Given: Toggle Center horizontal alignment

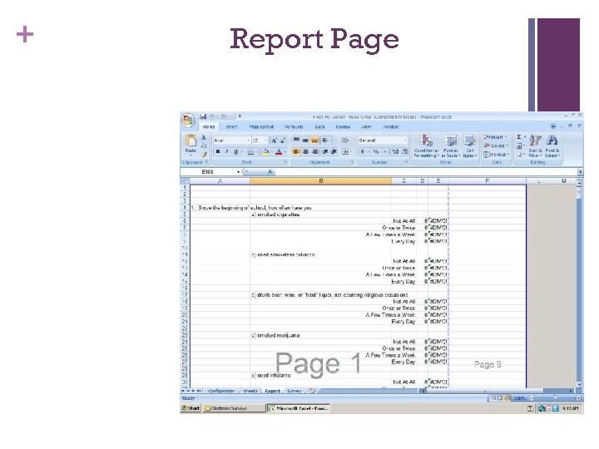Looking at the screenshot, I should [305, 152].
